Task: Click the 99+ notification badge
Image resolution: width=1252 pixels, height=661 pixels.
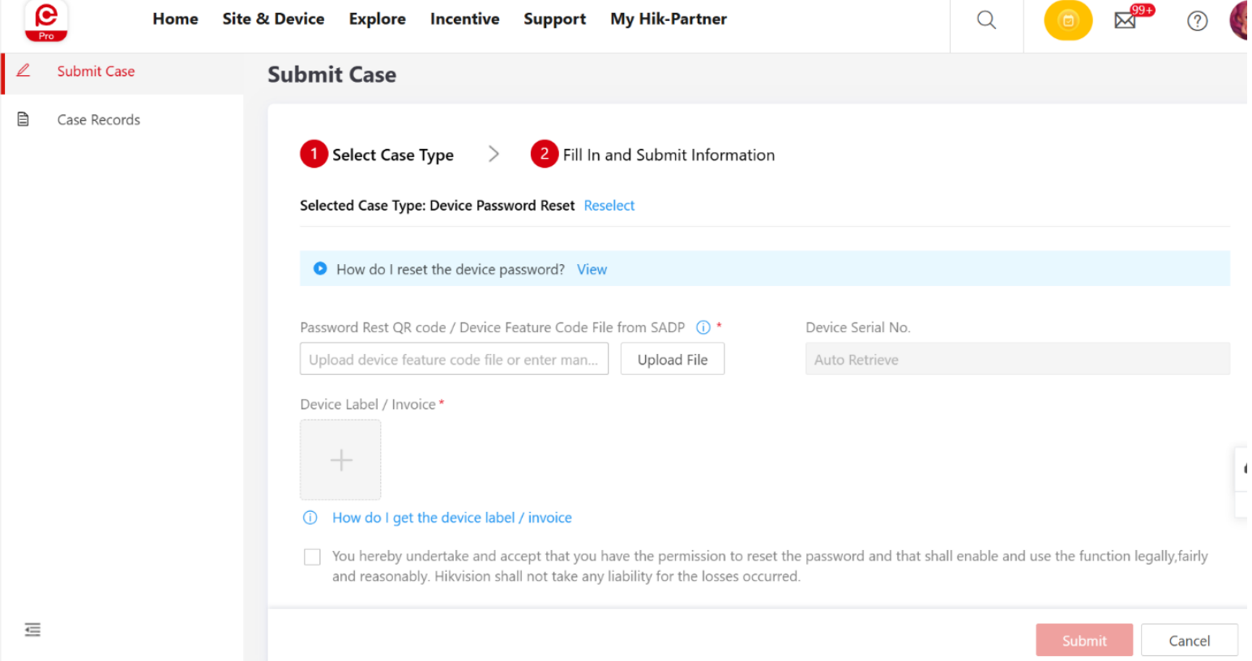Action: 1143,10
